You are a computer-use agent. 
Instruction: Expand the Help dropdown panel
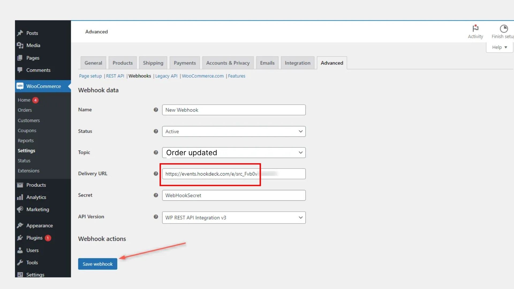(499, 47)
